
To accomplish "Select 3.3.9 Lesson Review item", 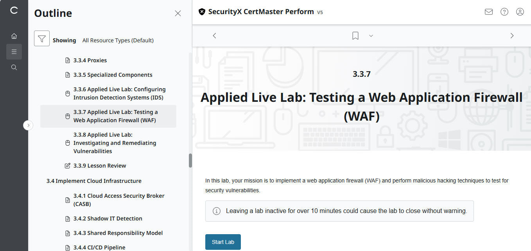I will 99,166.
